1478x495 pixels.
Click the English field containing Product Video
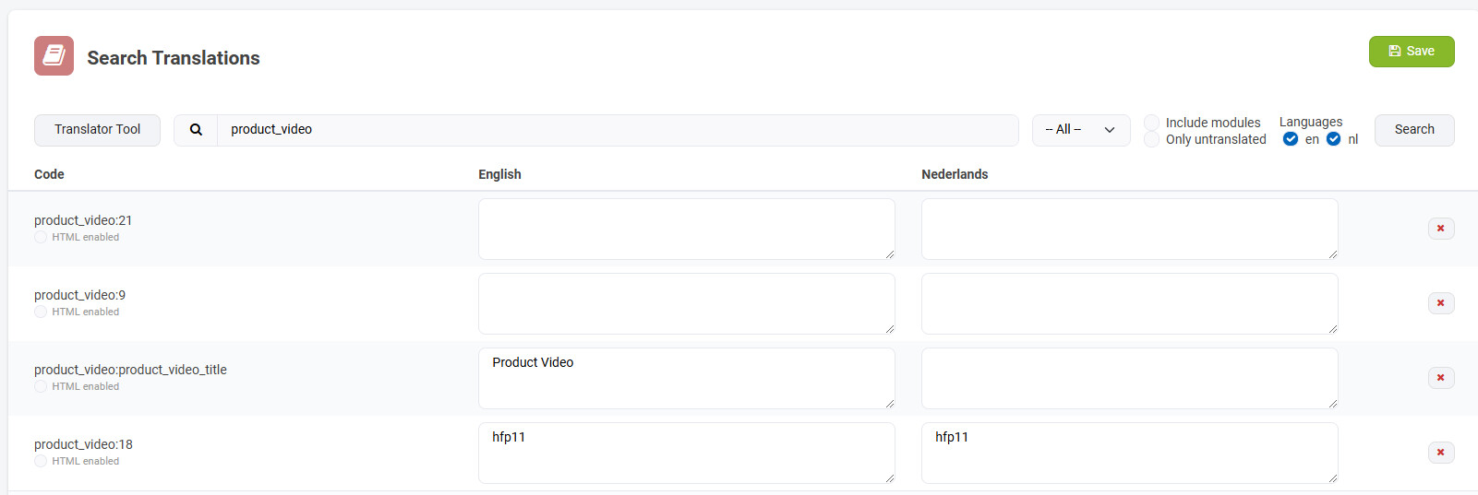(x=686, y=378)
